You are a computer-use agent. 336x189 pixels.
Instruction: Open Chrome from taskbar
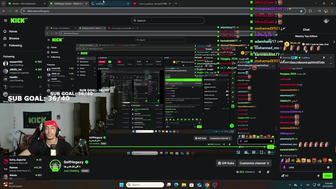[x=207, y=185]
